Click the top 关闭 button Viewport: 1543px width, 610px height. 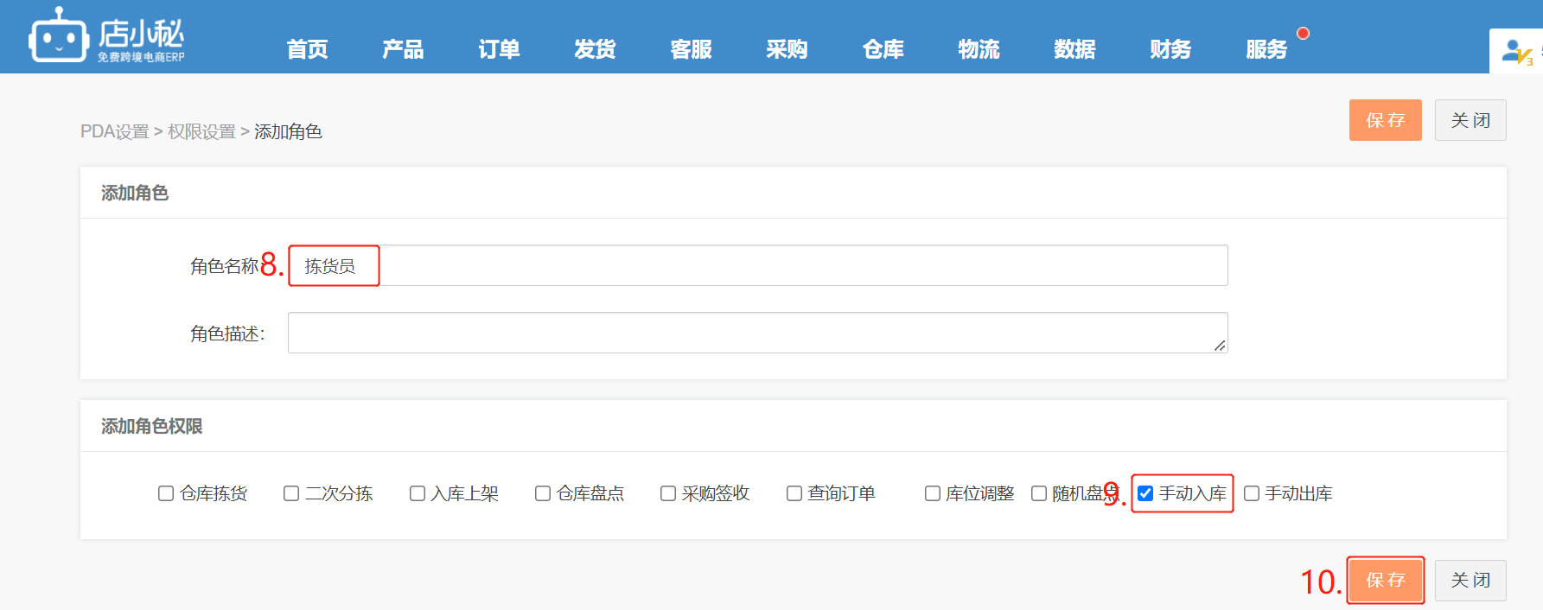1470,120
